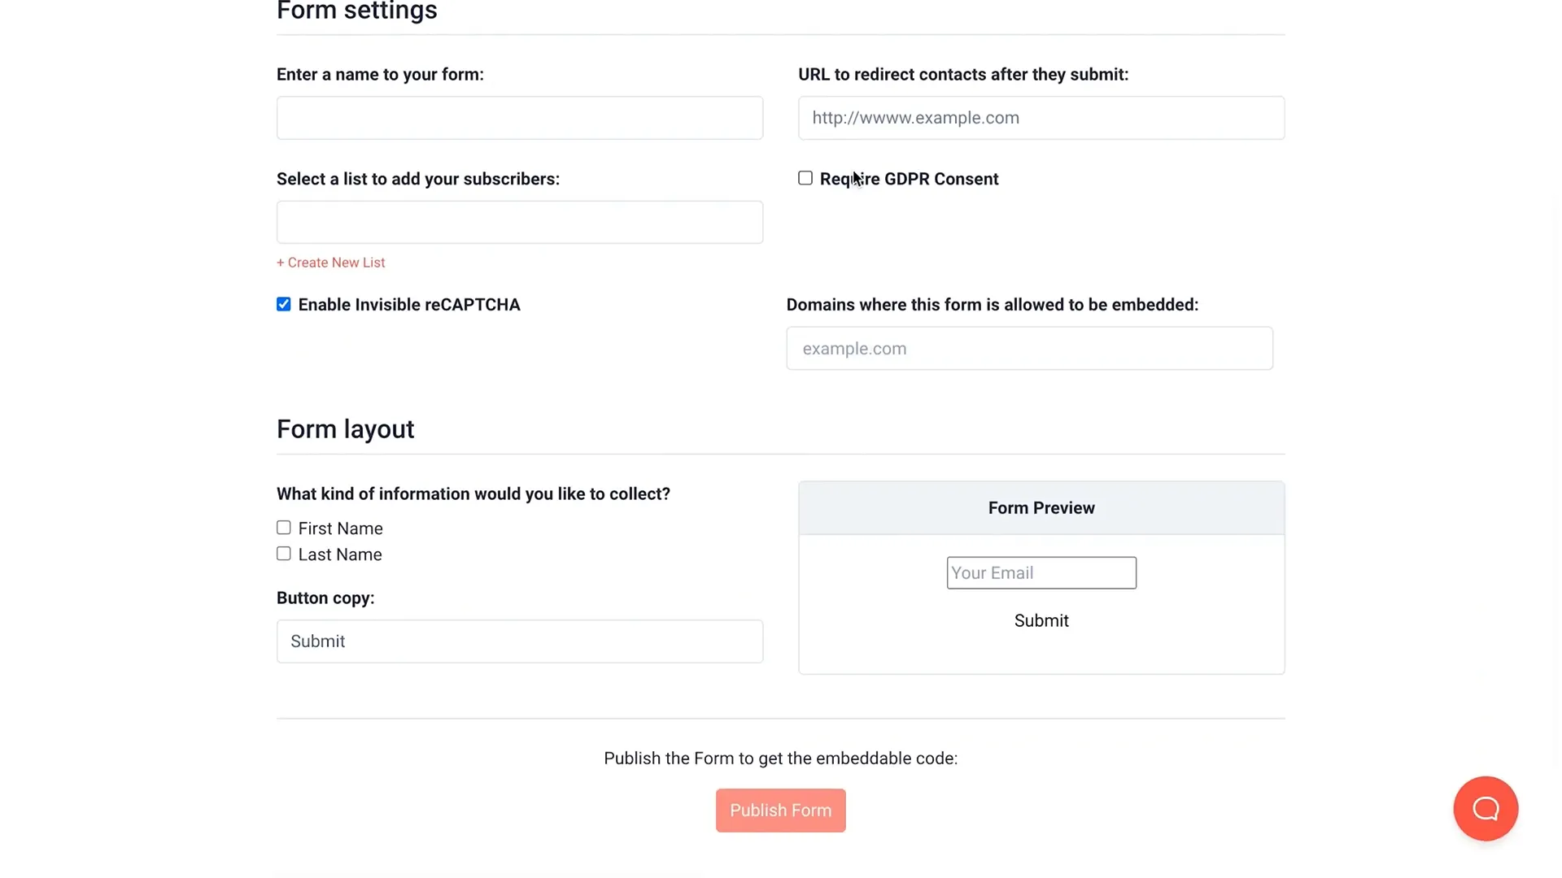Select 'Enter a name to your form' label

(x=380, y=75)
